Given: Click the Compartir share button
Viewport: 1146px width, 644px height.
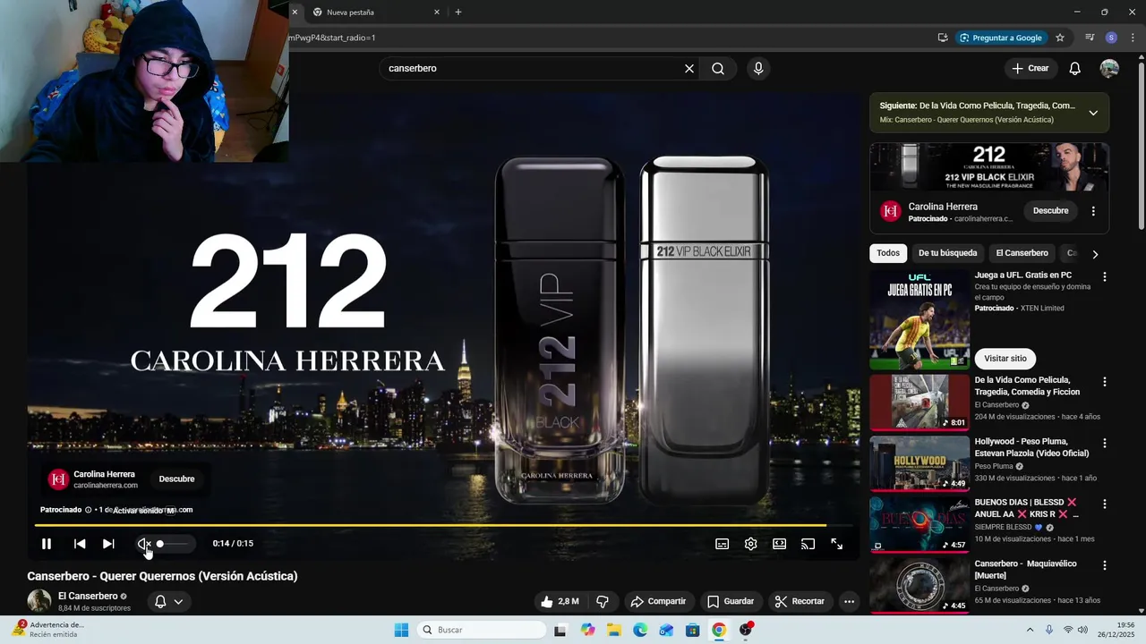Looking at the screenshot, I should (x=658, y=601).
